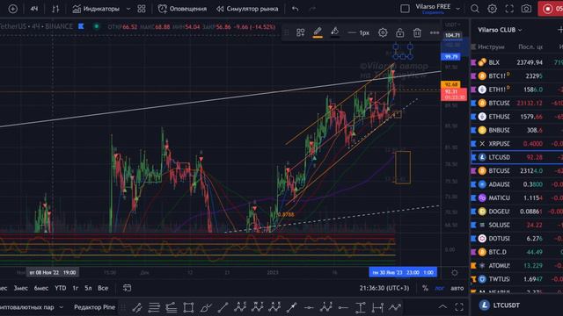The width and height of the screenshot is (563, 316).
Task: Open the Indicators menu
Action: 96,9
